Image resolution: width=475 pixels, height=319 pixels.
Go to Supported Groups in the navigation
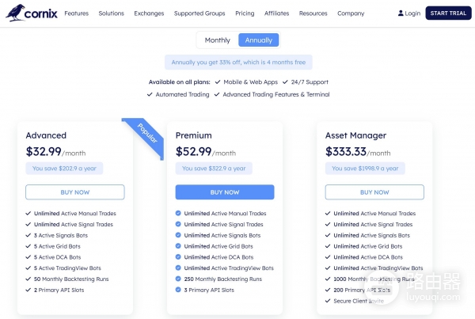(x=199, y=13)
